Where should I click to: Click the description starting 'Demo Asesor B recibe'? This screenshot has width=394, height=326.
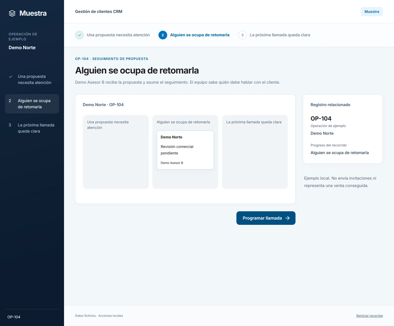(178, 82)
